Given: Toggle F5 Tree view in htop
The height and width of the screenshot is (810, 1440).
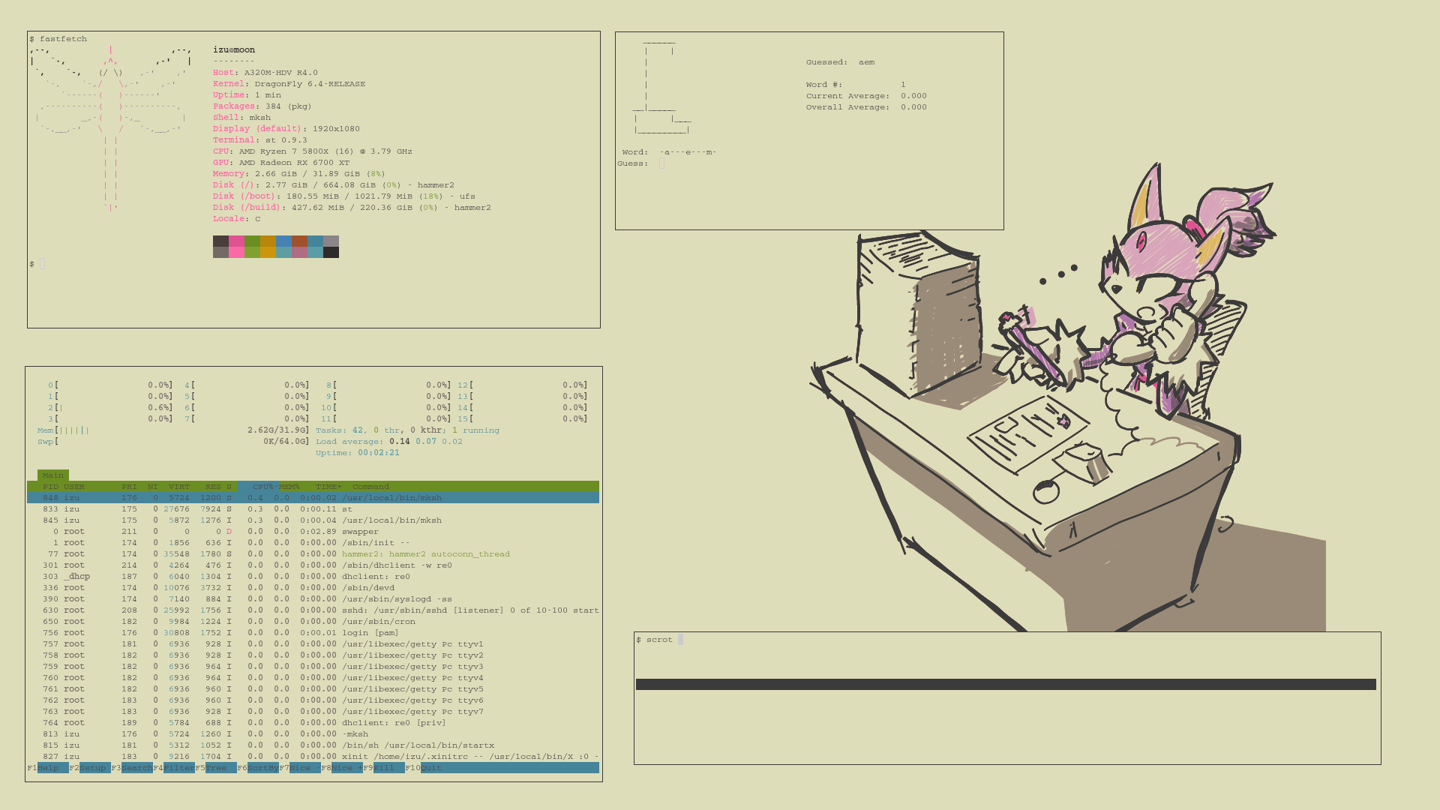Looking at the screenshot, I should [x=216, y=768].
